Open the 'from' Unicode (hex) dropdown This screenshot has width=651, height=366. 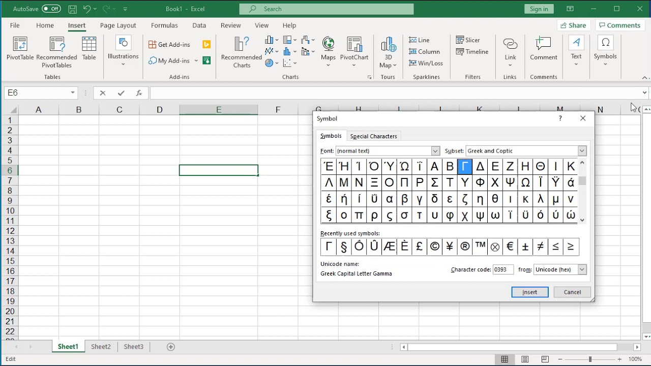tap(582, 269)
